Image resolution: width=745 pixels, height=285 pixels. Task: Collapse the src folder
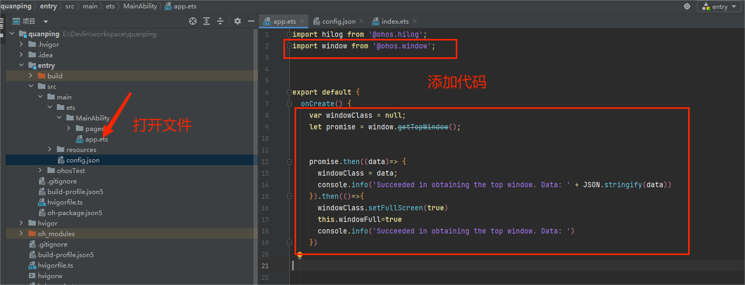point(31,86)
